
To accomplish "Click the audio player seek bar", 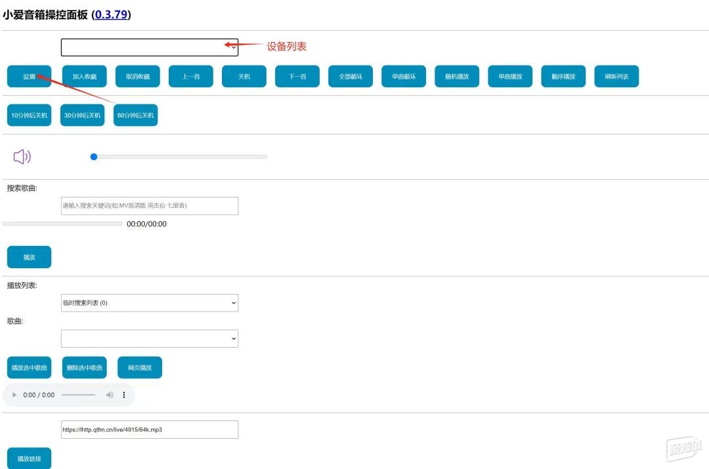I will [x=79, y=395].
